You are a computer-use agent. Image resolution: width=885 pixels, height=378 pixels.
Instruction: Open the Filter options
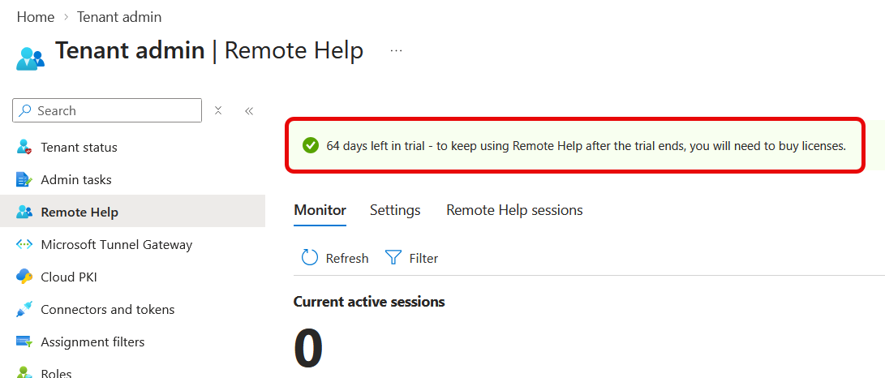pos(411,259)
